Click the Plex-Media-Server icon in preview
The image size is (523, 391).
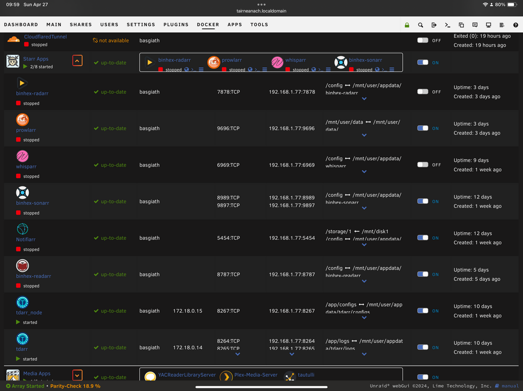pyautogui.click(x=226, y=376)
